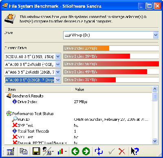The image size is (163, 158).
Task: Click the Drive Index 27 MB/s orange bar
Action: tap(86, 48)
